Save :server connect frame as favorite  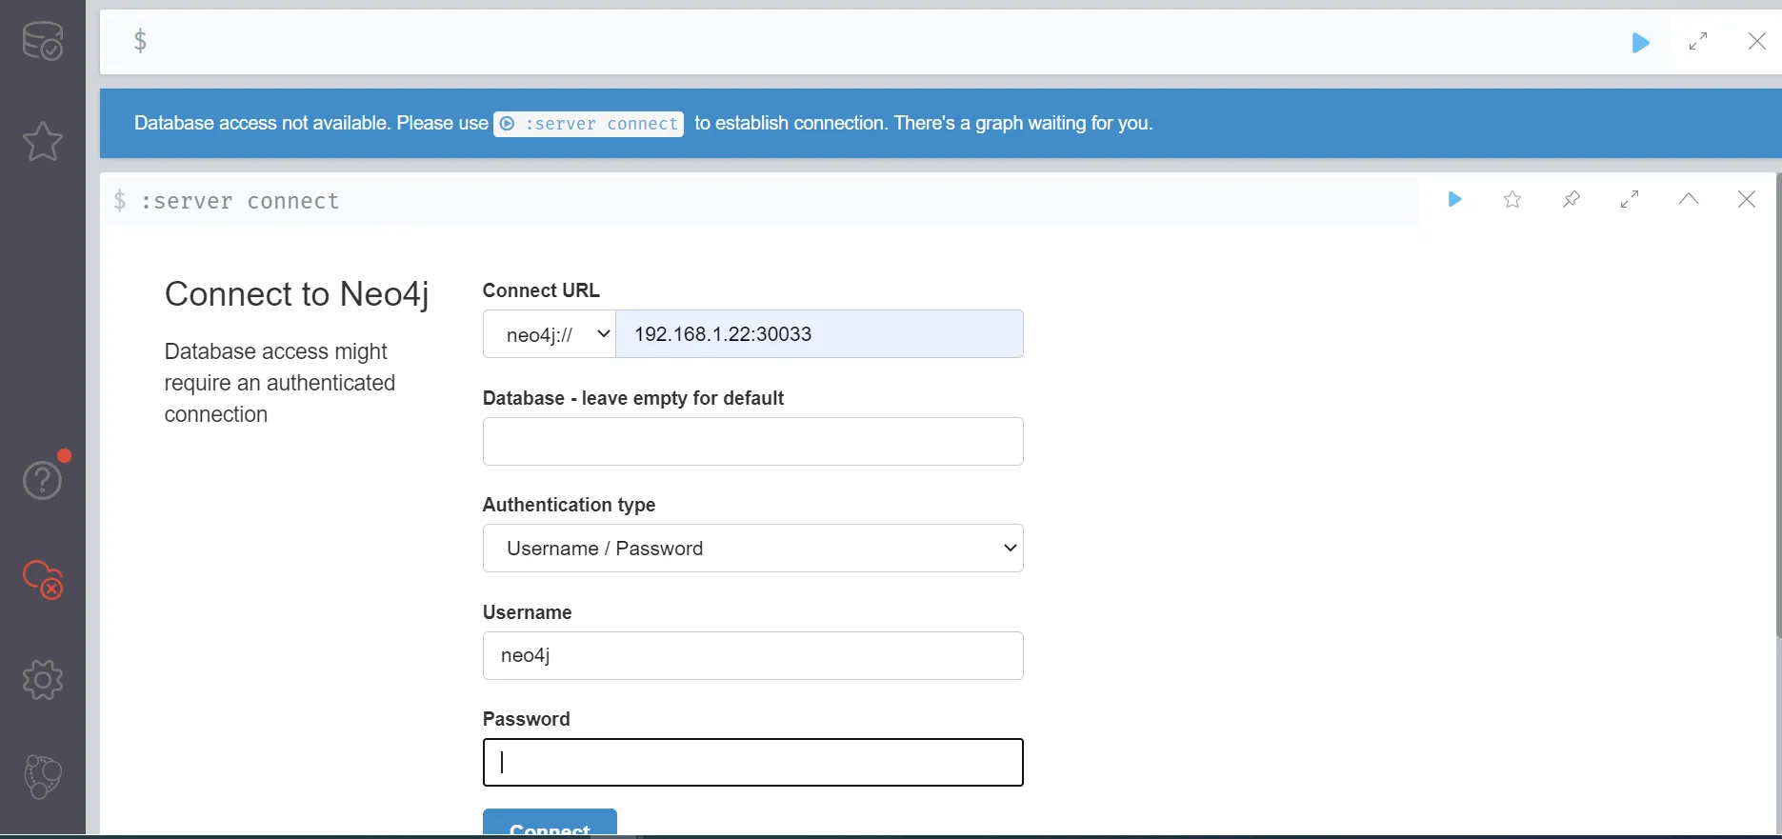(1512, 199)
